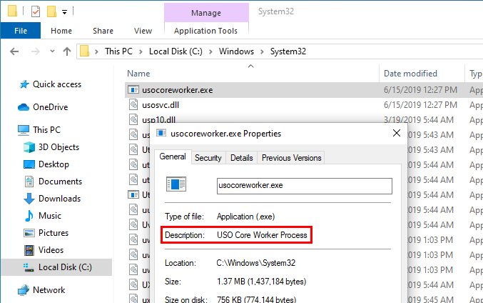Select Local Disk (C:) in sidebar
The height and width of the screenshot is (303, 483).
click(64, 267)
